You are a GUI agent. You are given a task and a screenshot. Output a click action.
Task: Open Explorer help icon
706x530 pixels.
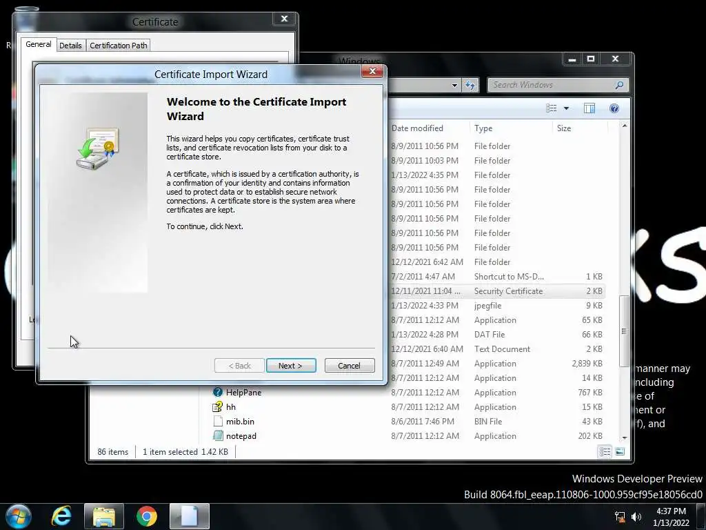pos(614,108)
